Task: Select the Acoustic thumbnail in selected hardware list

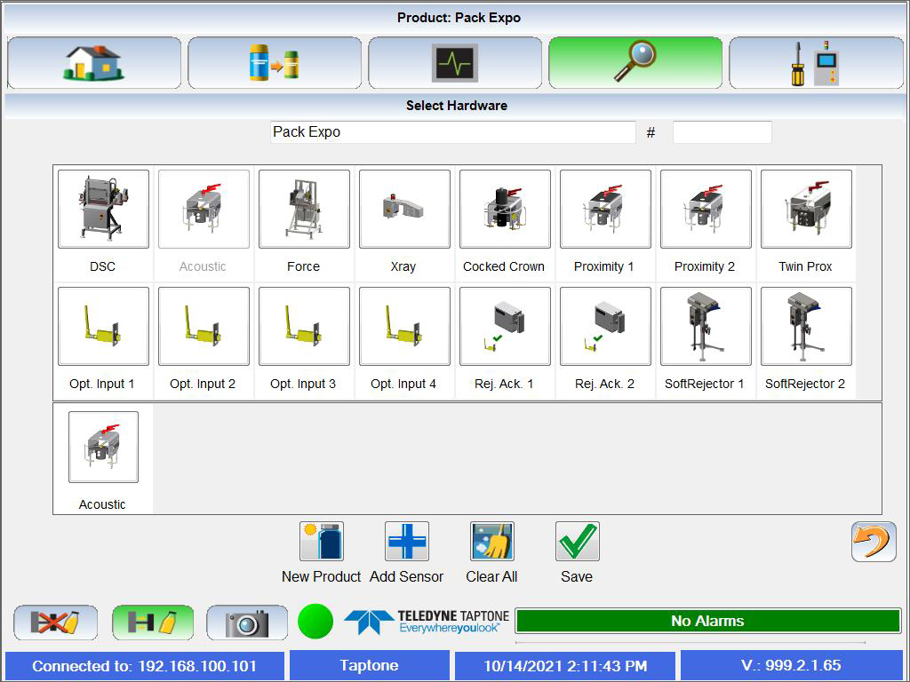Action: [102, 448]
